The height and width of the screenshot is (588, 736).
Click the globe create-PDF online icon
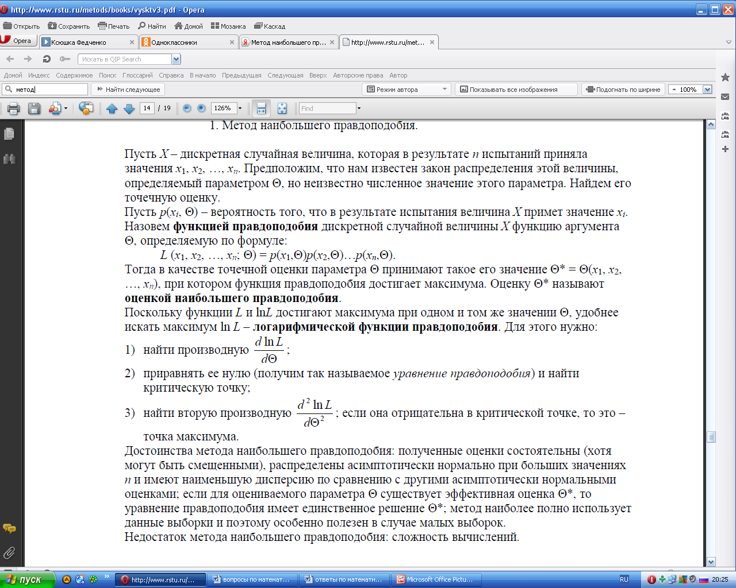(86, 108)
